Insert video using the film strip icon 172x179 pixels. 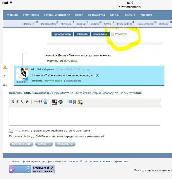click(75, 102)
